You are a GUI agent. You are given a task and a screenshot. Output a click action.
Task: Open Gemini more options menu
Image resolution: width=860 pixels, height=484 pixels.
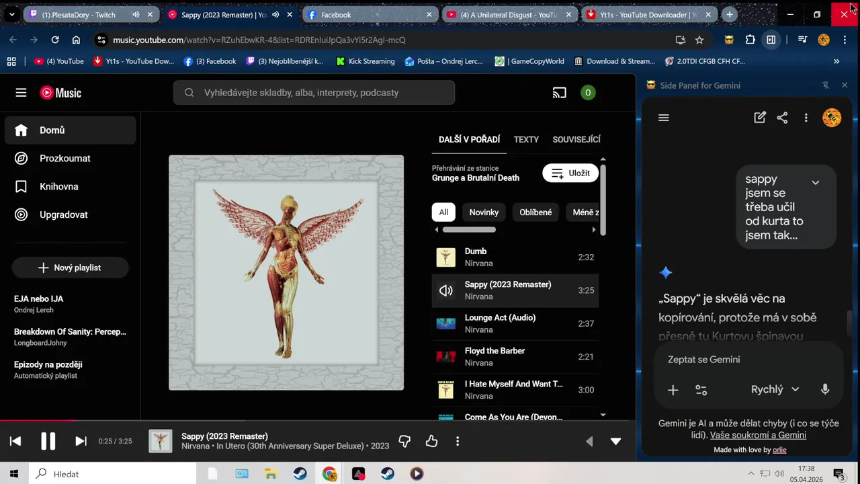(806, 118)
